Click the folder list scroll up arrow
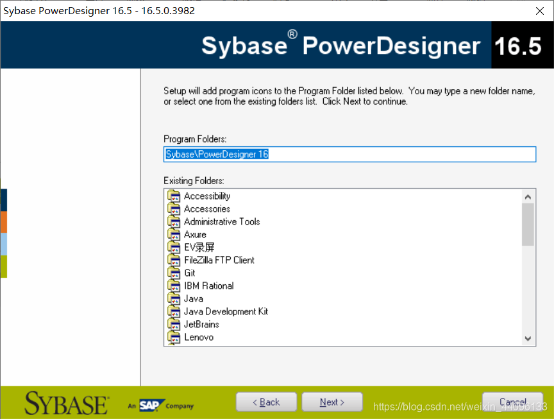 click(x=528, y=197)
